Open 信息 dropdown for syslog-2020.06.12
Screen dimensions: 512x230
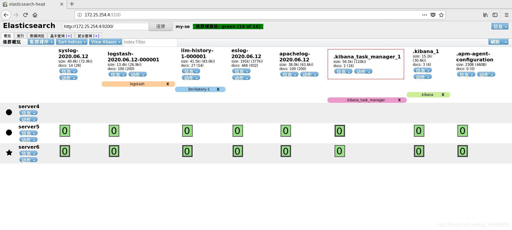pyautogui.click(x=68, y=71)
